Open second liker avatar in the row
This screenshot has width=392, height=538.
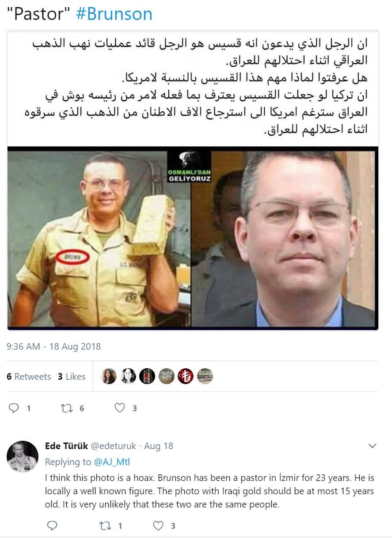click(128, 376)
